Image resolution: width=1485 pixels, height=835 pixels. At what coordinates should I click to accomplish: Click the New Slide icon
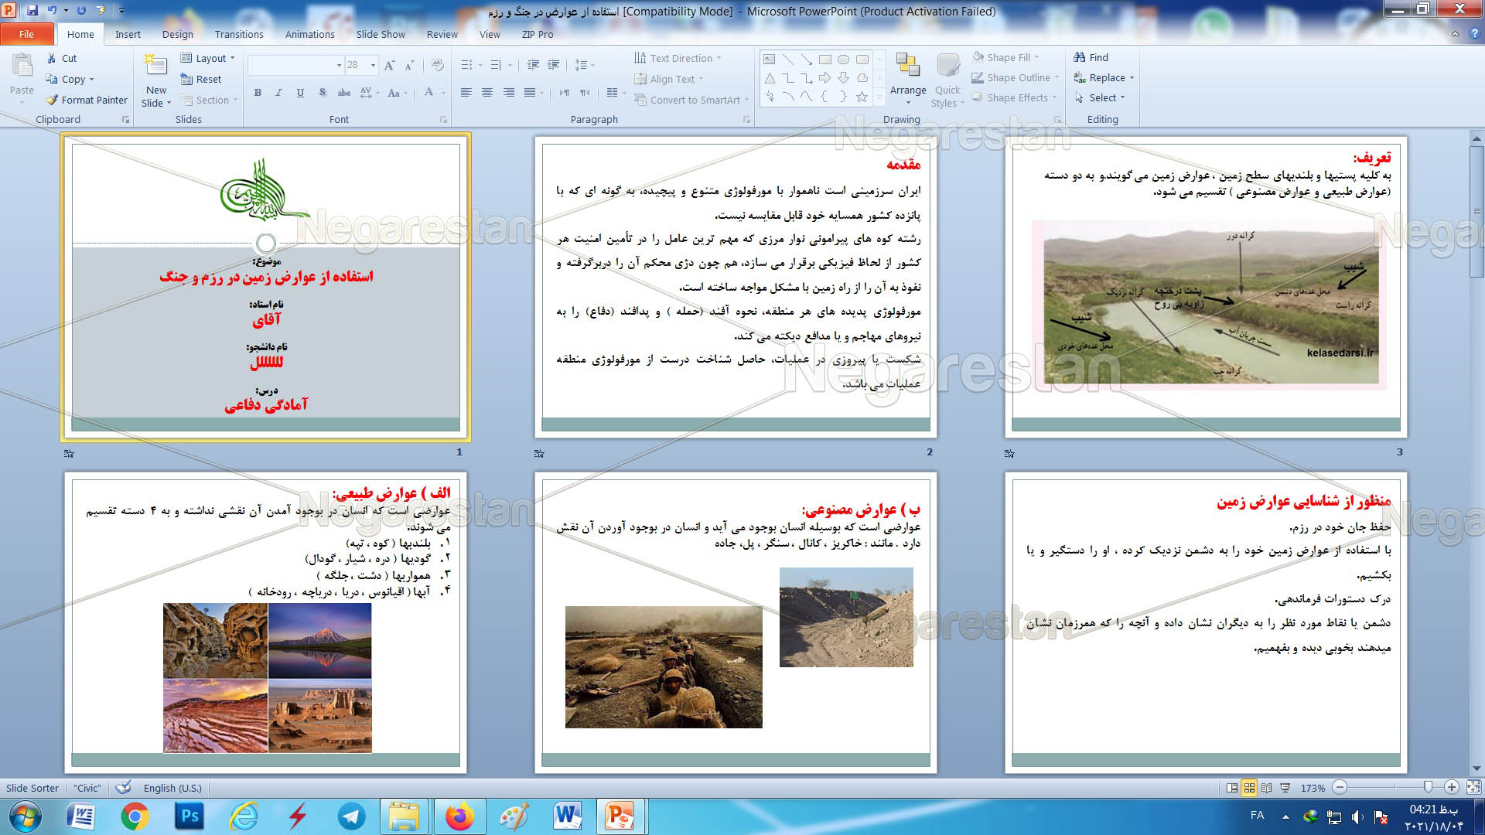[x=155, y=66]
